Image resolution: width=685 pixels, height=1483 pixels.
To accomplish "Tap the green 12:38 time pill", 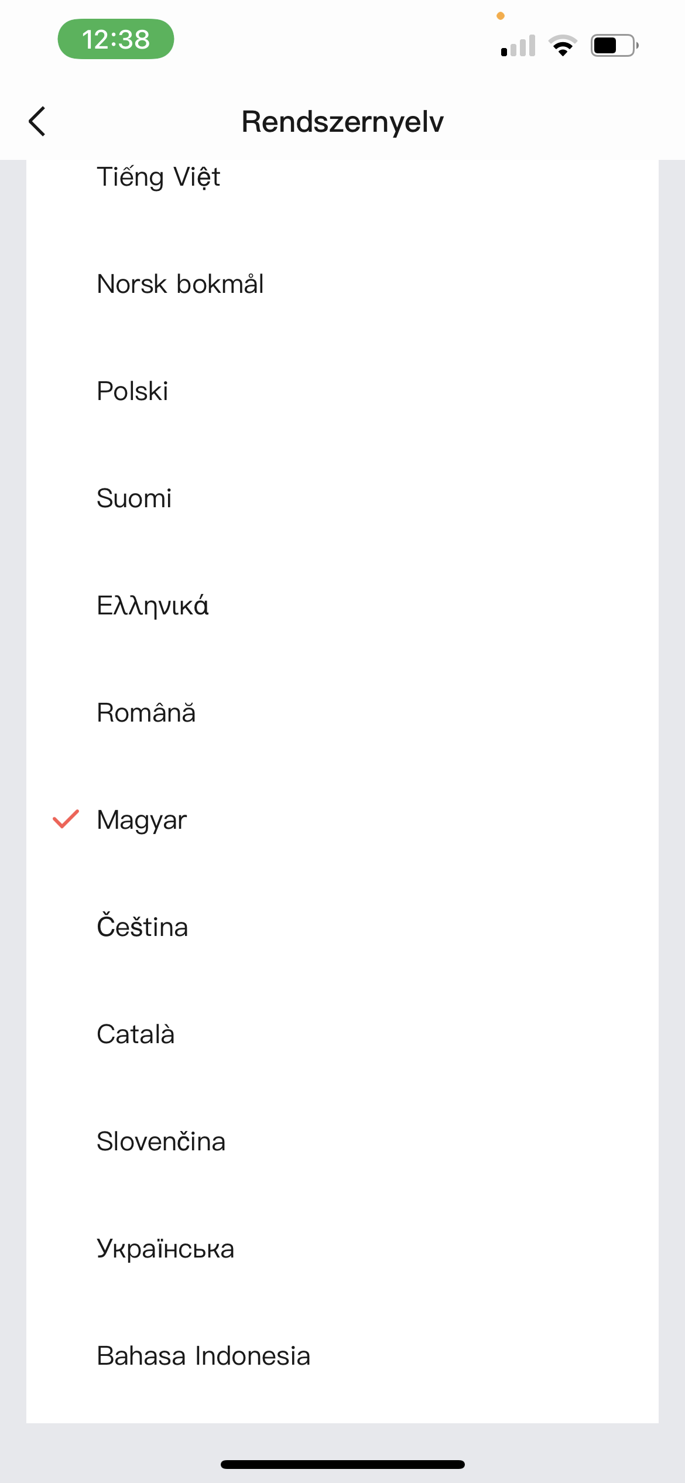I will click(x=116, y=39).
